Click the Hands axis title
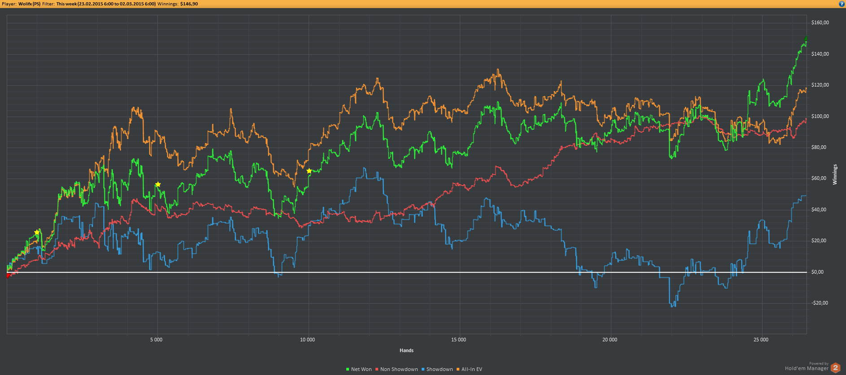 point(406,350)
